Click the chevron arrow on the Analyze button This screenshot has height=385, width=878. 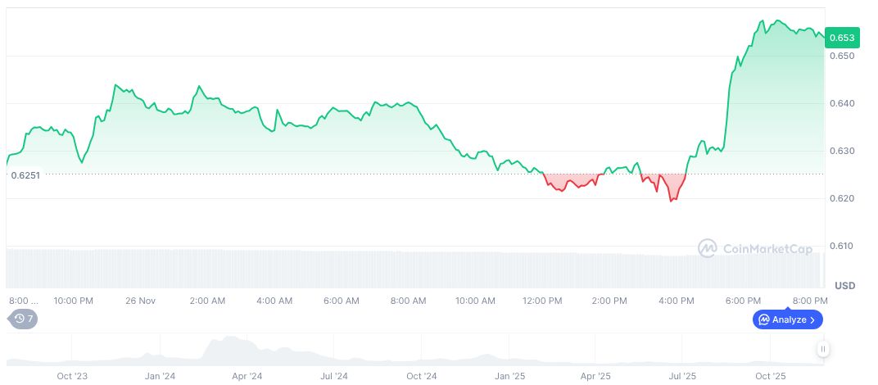pyautogui.click(x=812, y=319)
